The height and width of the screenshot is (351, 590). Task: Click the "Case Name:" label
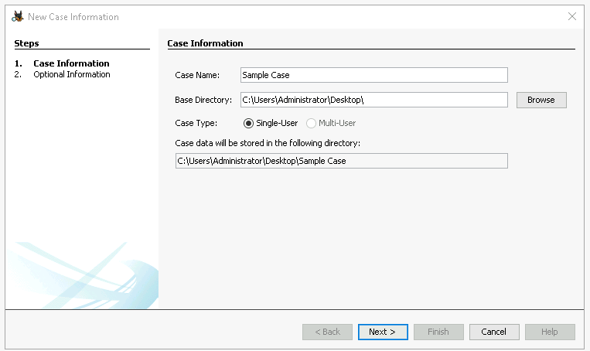(x=197, y=75)
